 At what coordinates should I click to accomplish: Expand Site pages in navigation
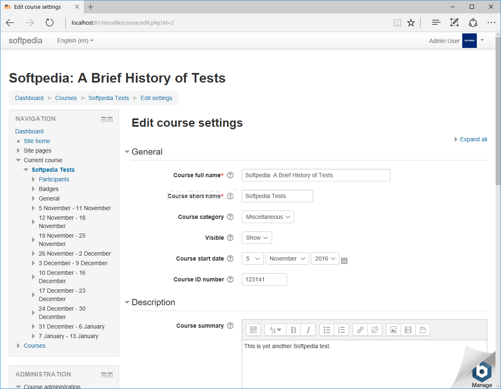(18, 151)
